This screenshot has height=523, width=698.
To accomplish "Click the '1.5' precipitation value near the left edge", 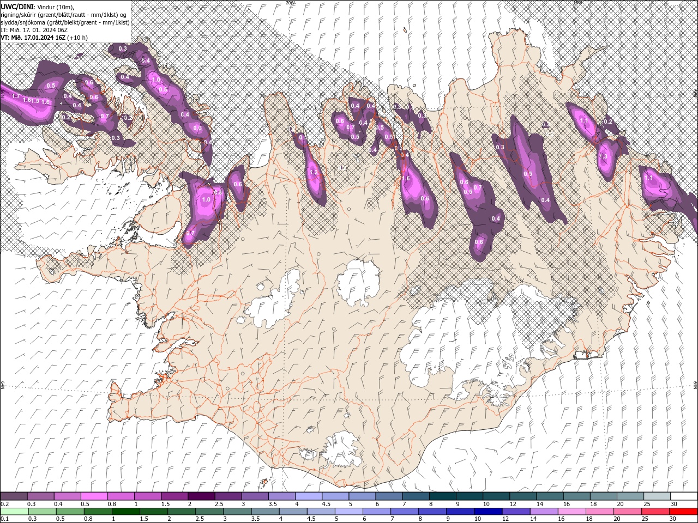I will click(x=34, y=101).
